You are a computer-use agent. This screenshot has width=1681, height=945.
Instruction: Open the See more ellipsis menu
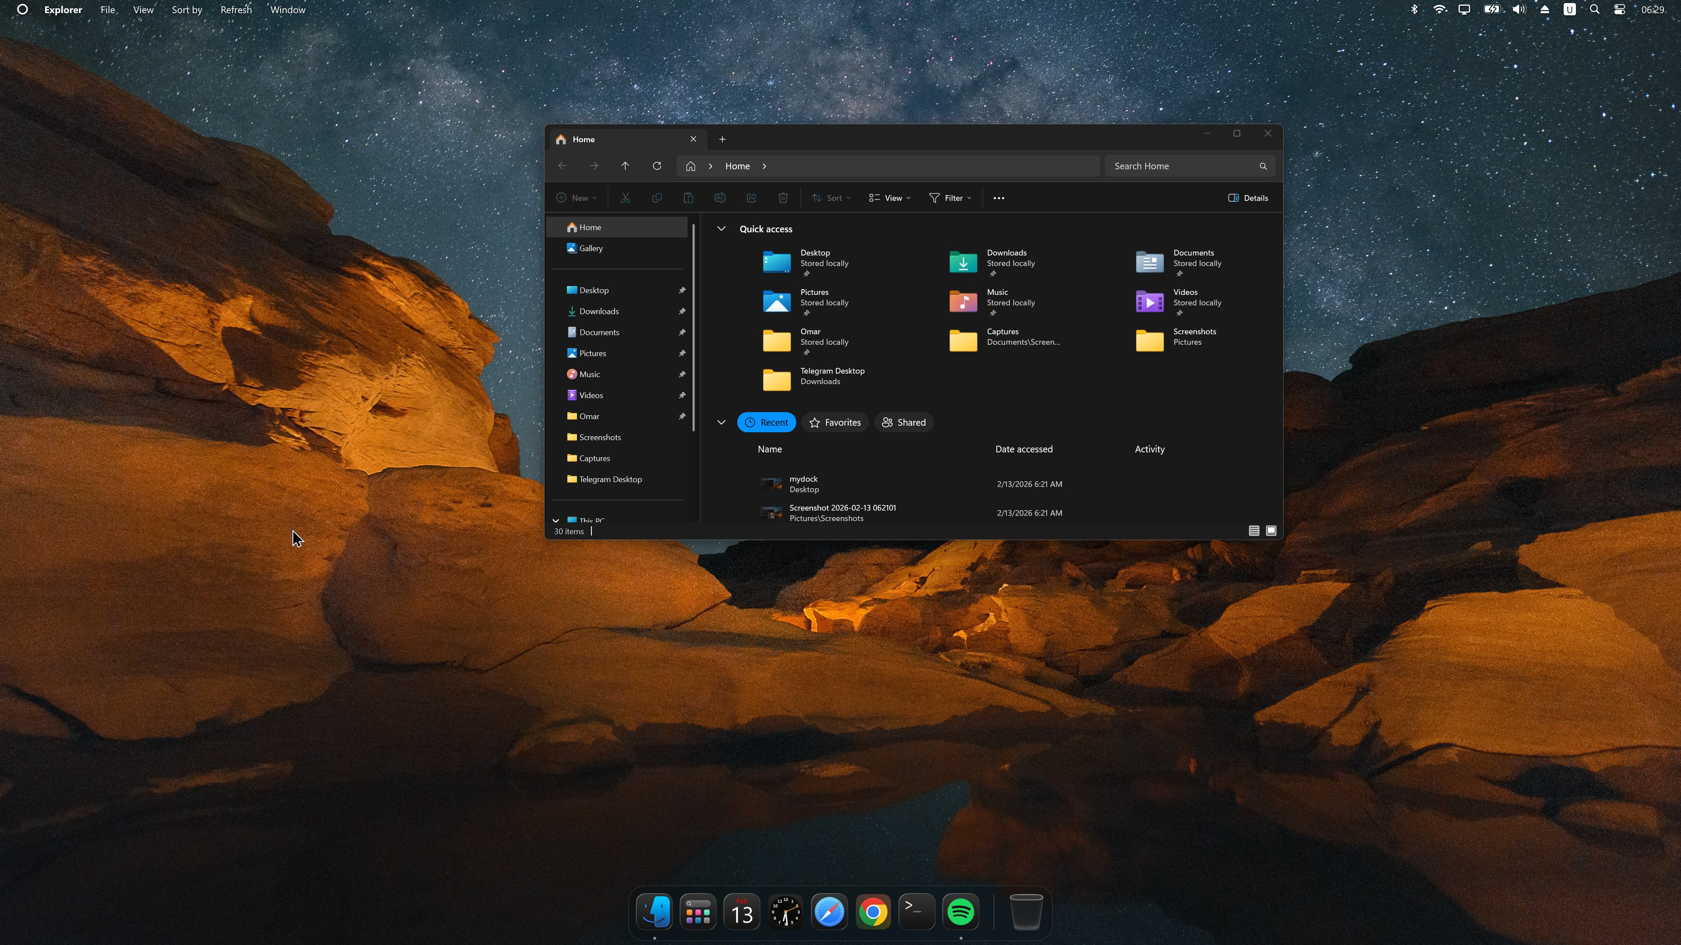999,198
